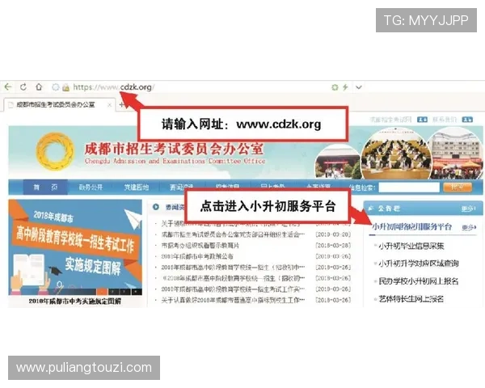Open the 2018年成都市 高中阶段 banner image
Viewport: 485px width, 388px height.
click(75, 247)
